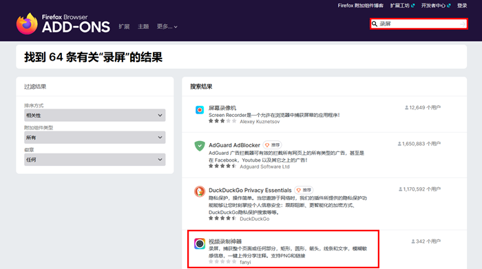Open the 屏幕录像机 add-on icon
Image resolution: width=482 pixels, height=269 pixels.
point(200,109)
